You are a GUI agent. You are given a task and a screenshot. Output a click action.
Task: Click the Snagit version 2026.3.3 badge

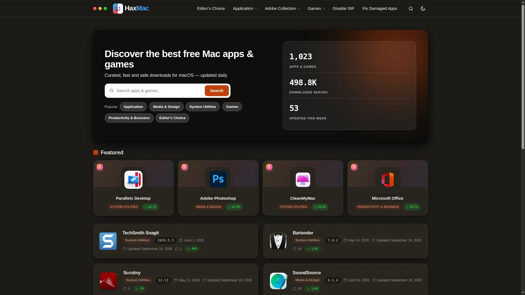(x=165, y=240)
